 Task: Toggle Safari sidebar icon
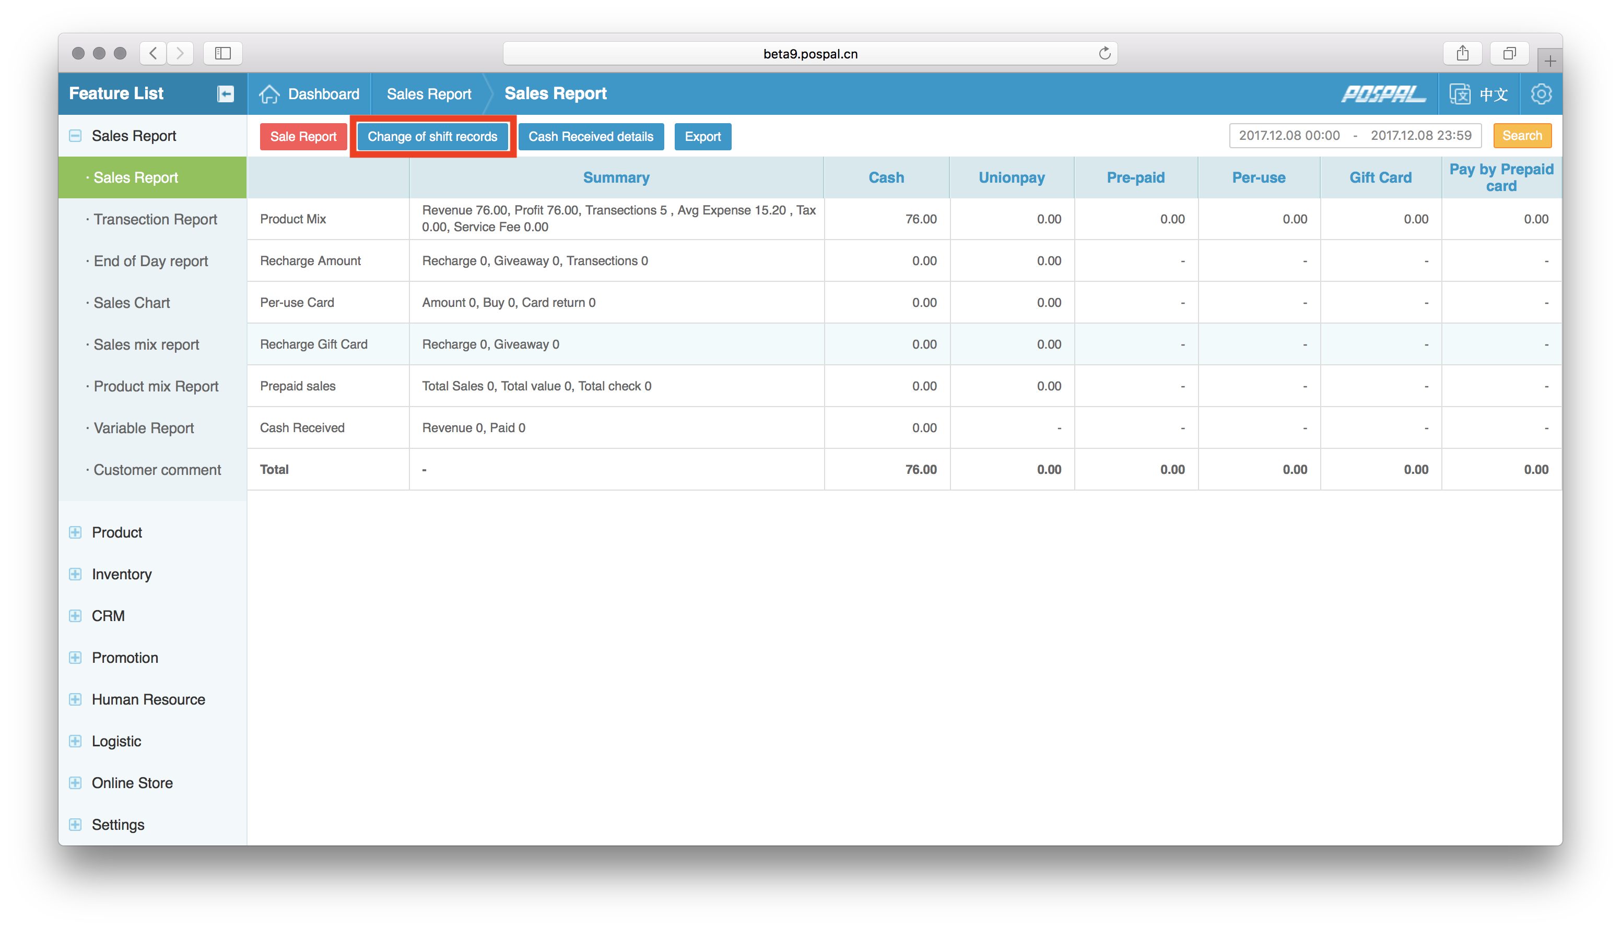click(x=222, y=54)
